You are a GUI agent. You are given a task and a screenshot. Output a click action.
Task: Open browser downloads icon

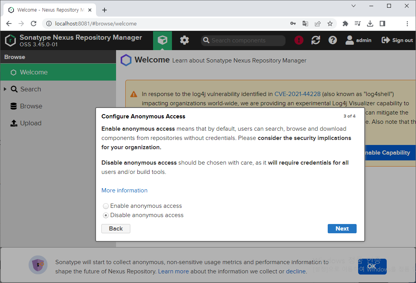370,24
